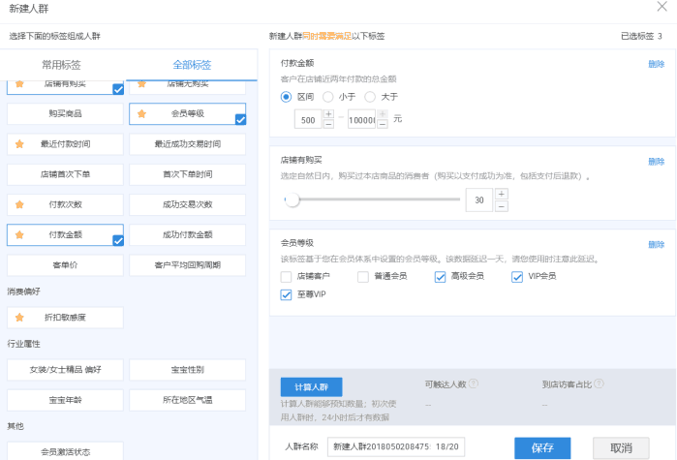Click the help icon beside 可触达人数
The image size is (677, 460).
coord(475,384)
